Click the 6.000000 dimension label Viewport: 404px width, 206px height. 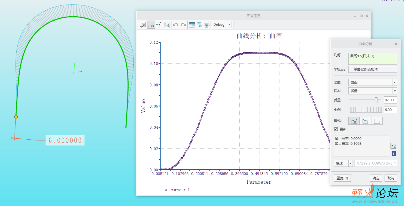click(x=65, y=140)
